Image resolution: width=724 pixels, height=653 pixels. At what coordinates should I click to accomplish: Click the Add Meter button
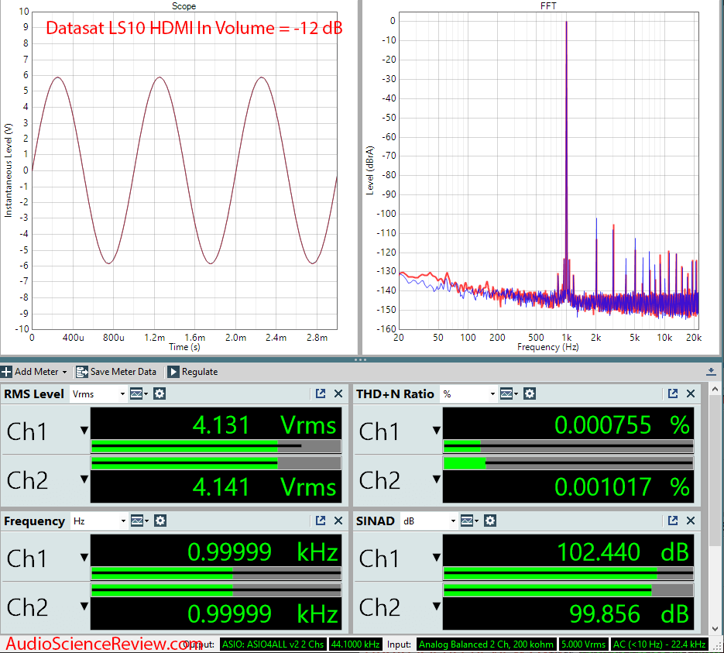click(x=34, y=372)
